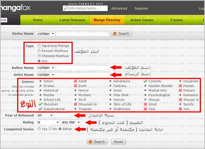The width and height of the screenshot is (205, 149).
Task: Click the School Life genre label
Action: pyautogui.click(x=52, y=99)
